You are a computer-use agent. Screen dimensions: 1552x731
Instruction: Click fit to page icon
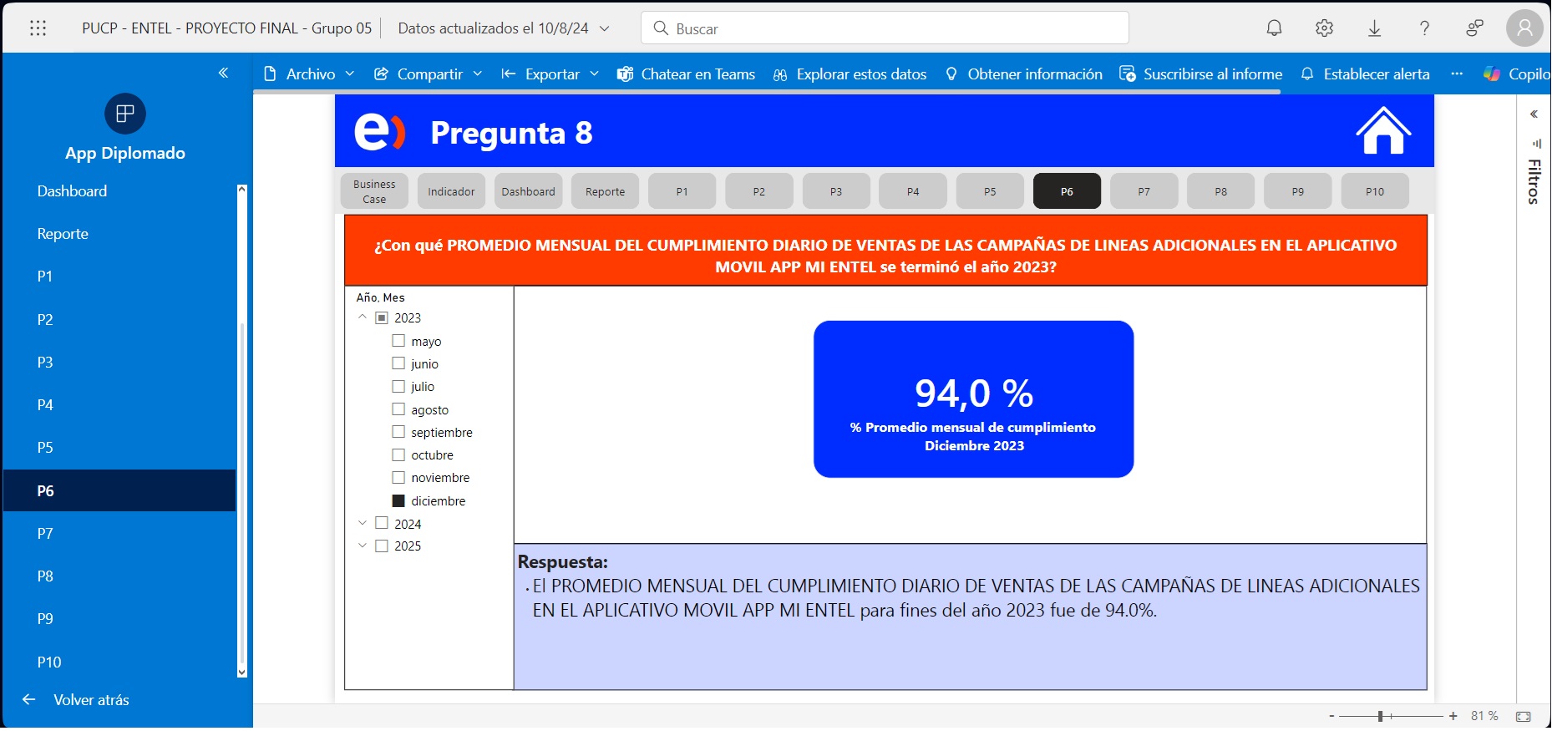coord(1524,716)
